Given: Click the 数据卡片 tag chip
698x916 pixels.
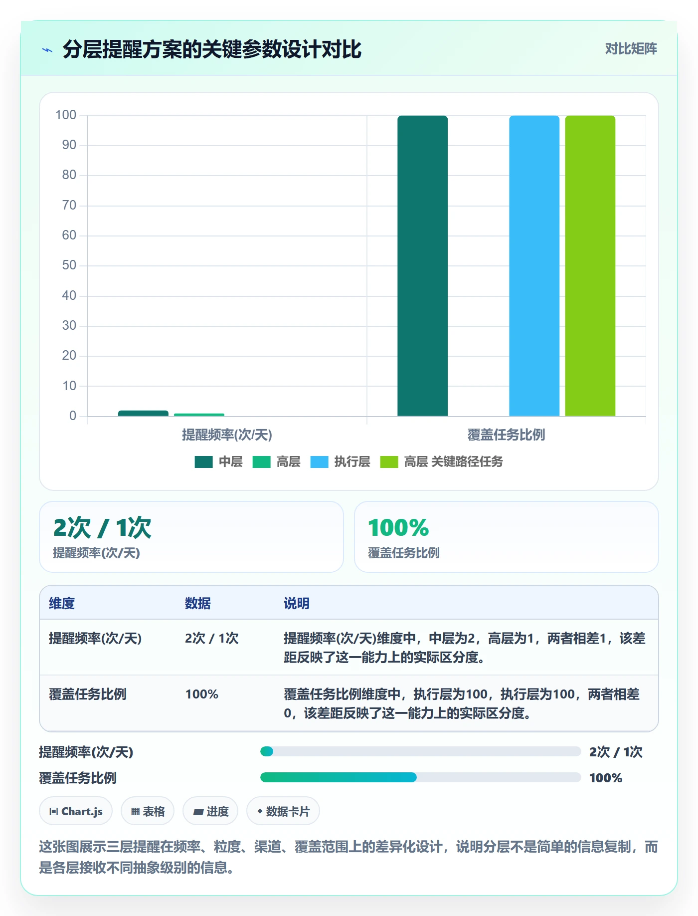Looking at the screenshot, I should [283, 811].
